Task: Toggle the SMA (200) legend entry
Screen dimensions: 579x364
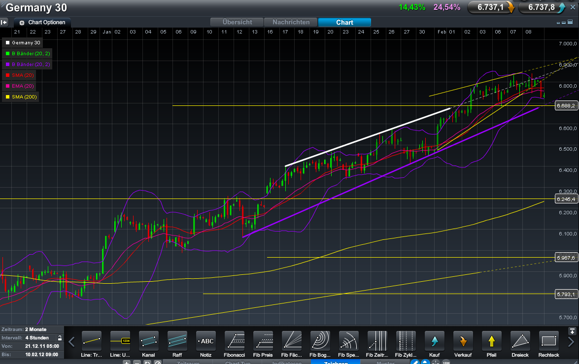Action: click(x=21, y=97)
